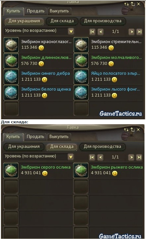Toggle the 'Для украшения' filter in top shop window
This screenshot has width=146, height=239.
point(24,21)
